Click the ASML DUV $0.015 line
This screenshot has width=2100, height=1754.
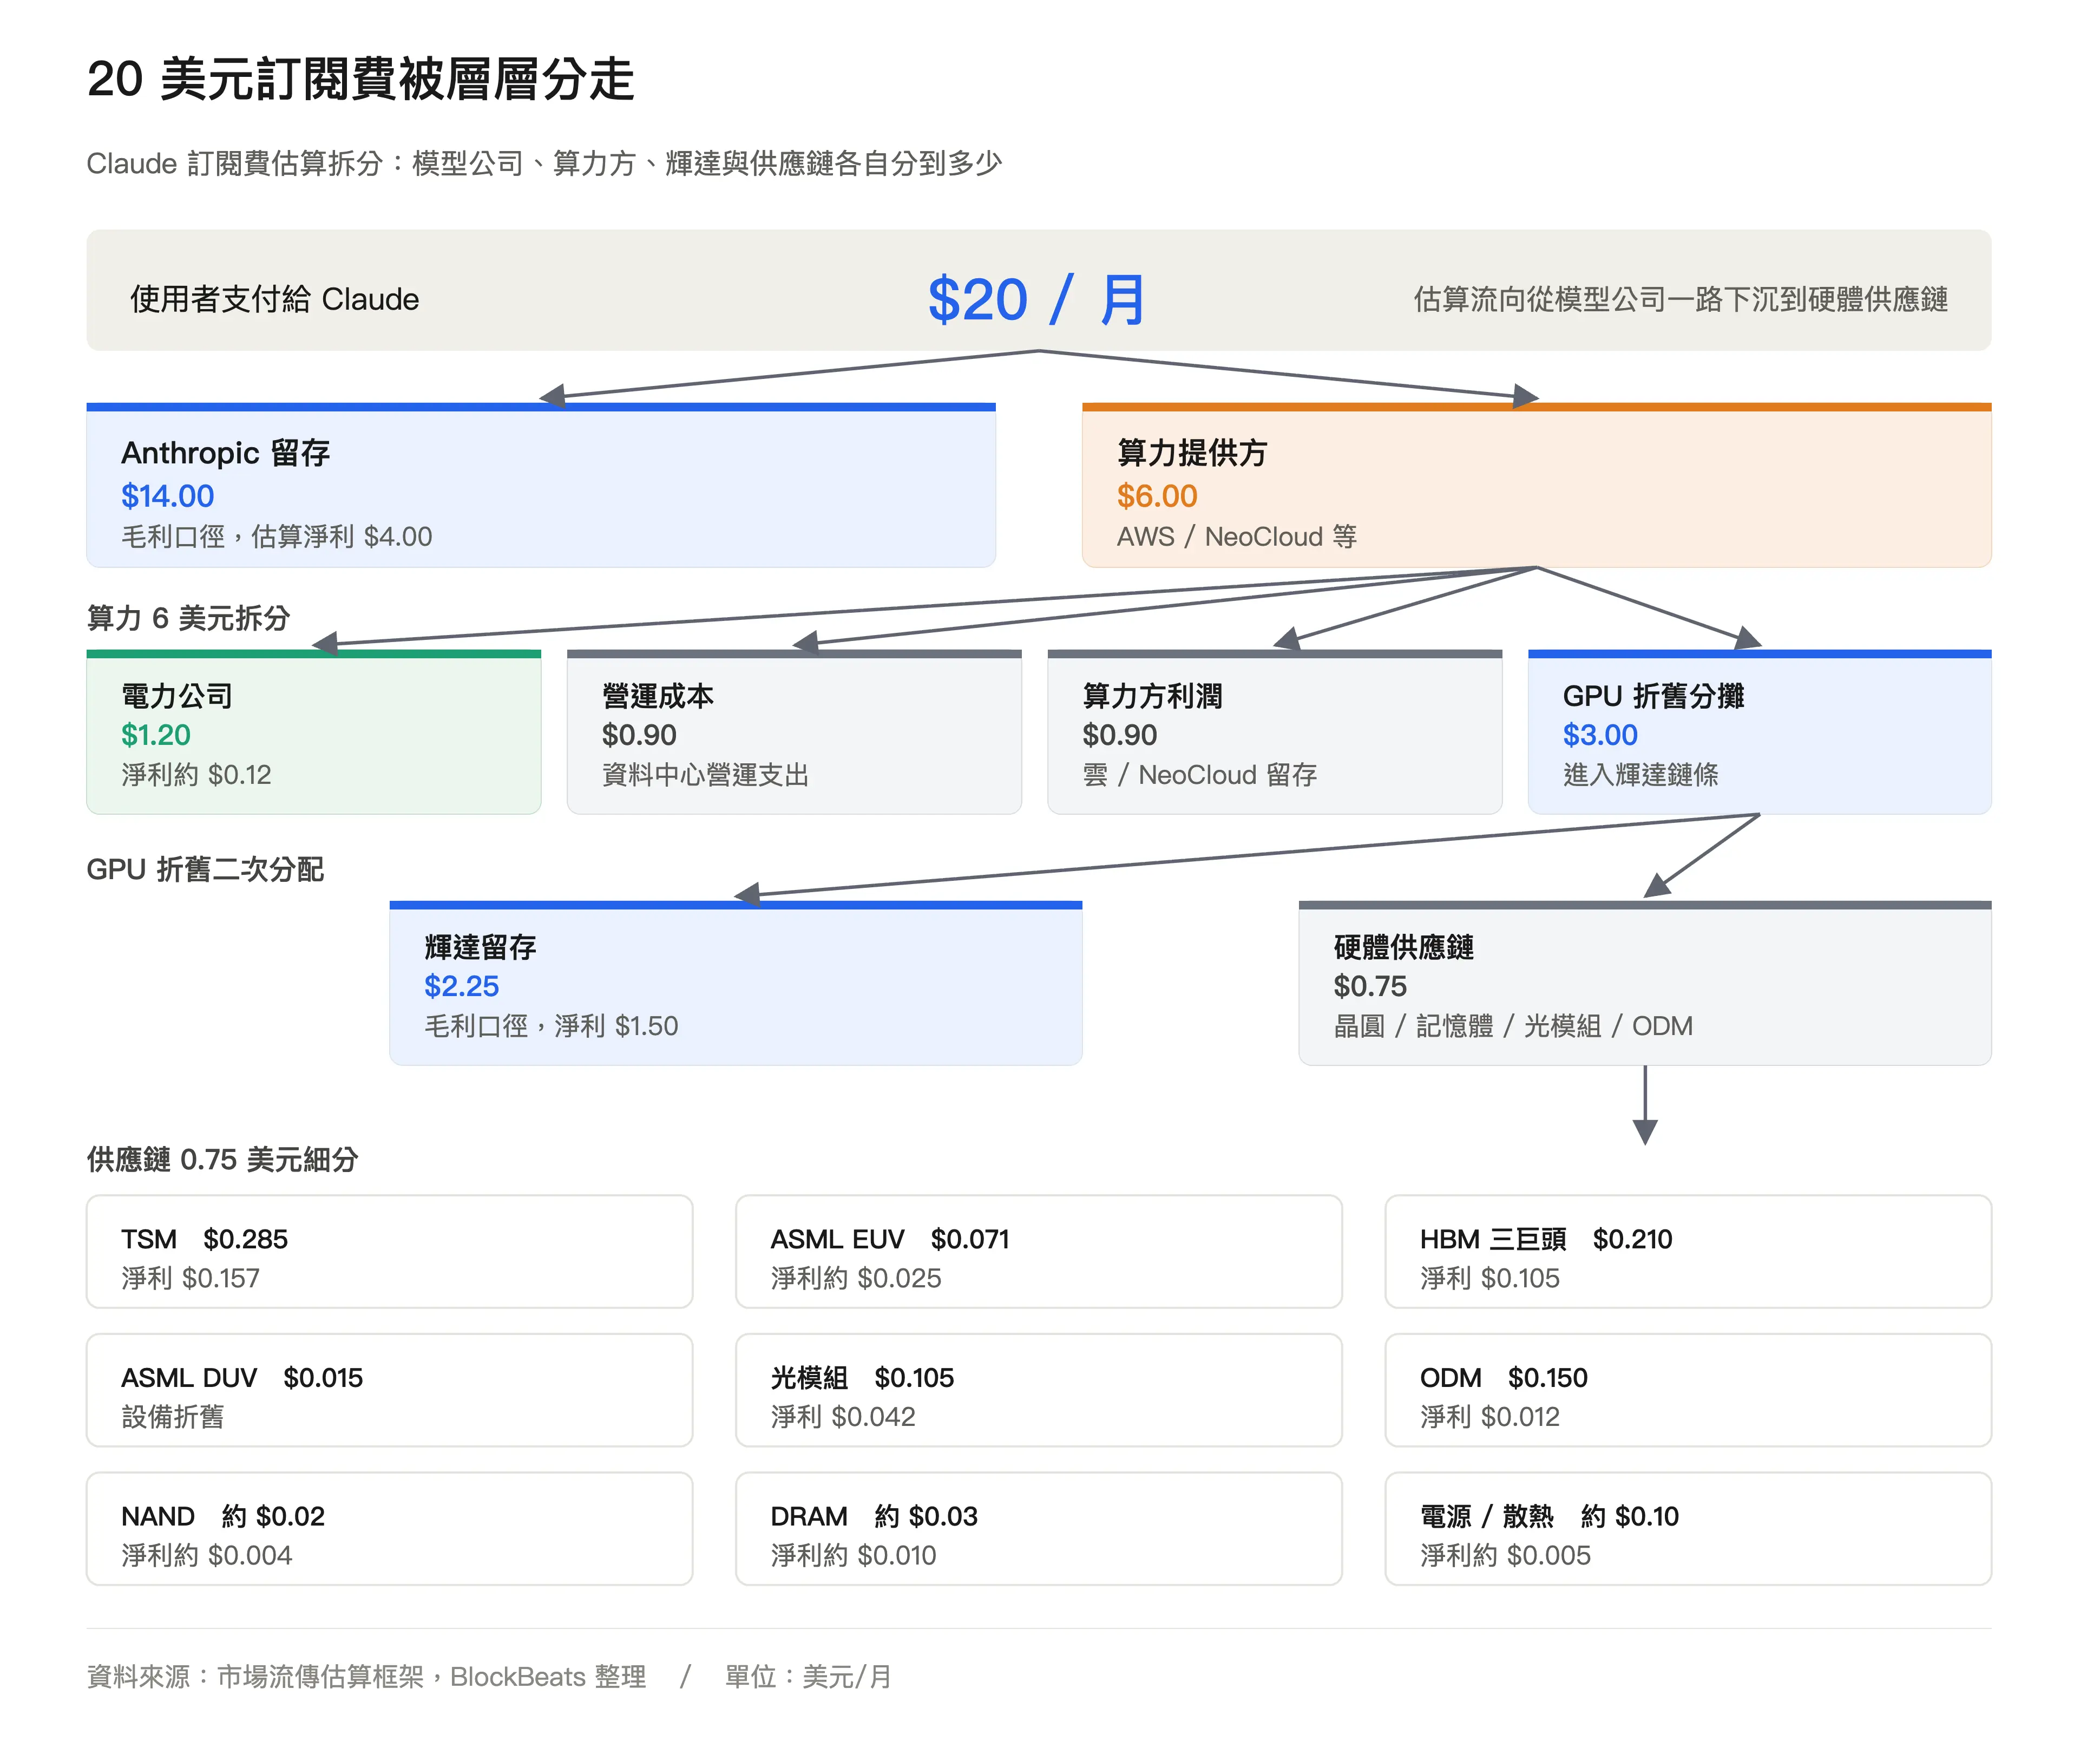(x=242, y=1378)
